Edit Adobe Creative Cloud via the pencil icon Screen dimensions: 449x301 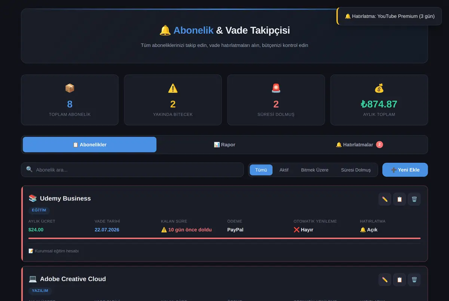[x=385, y=280]
